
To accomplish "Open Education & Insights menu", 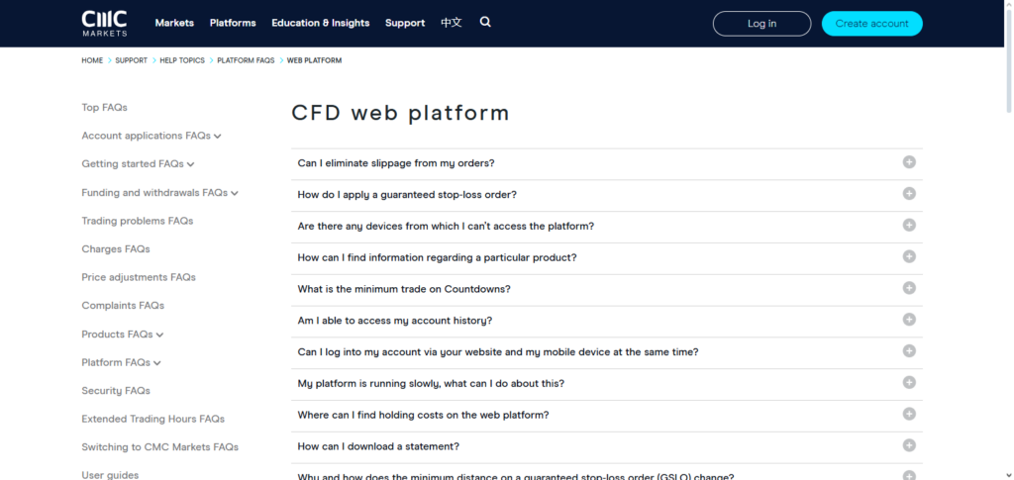I will coord(320,23).
